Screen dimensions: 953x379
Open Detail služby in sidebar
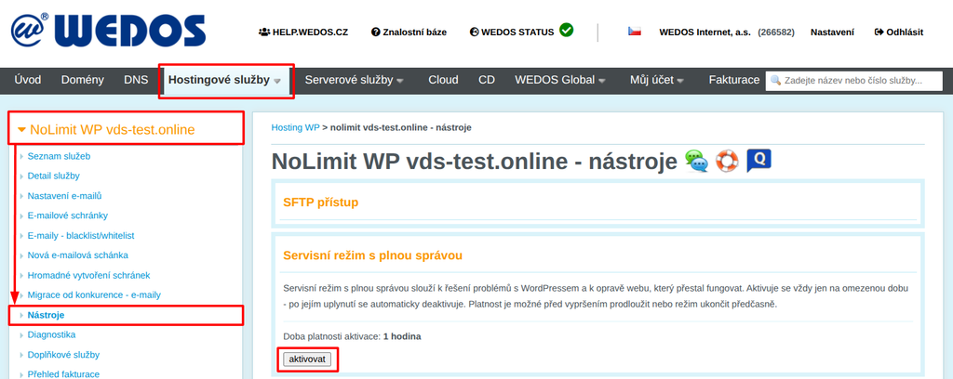coord(53,176)
